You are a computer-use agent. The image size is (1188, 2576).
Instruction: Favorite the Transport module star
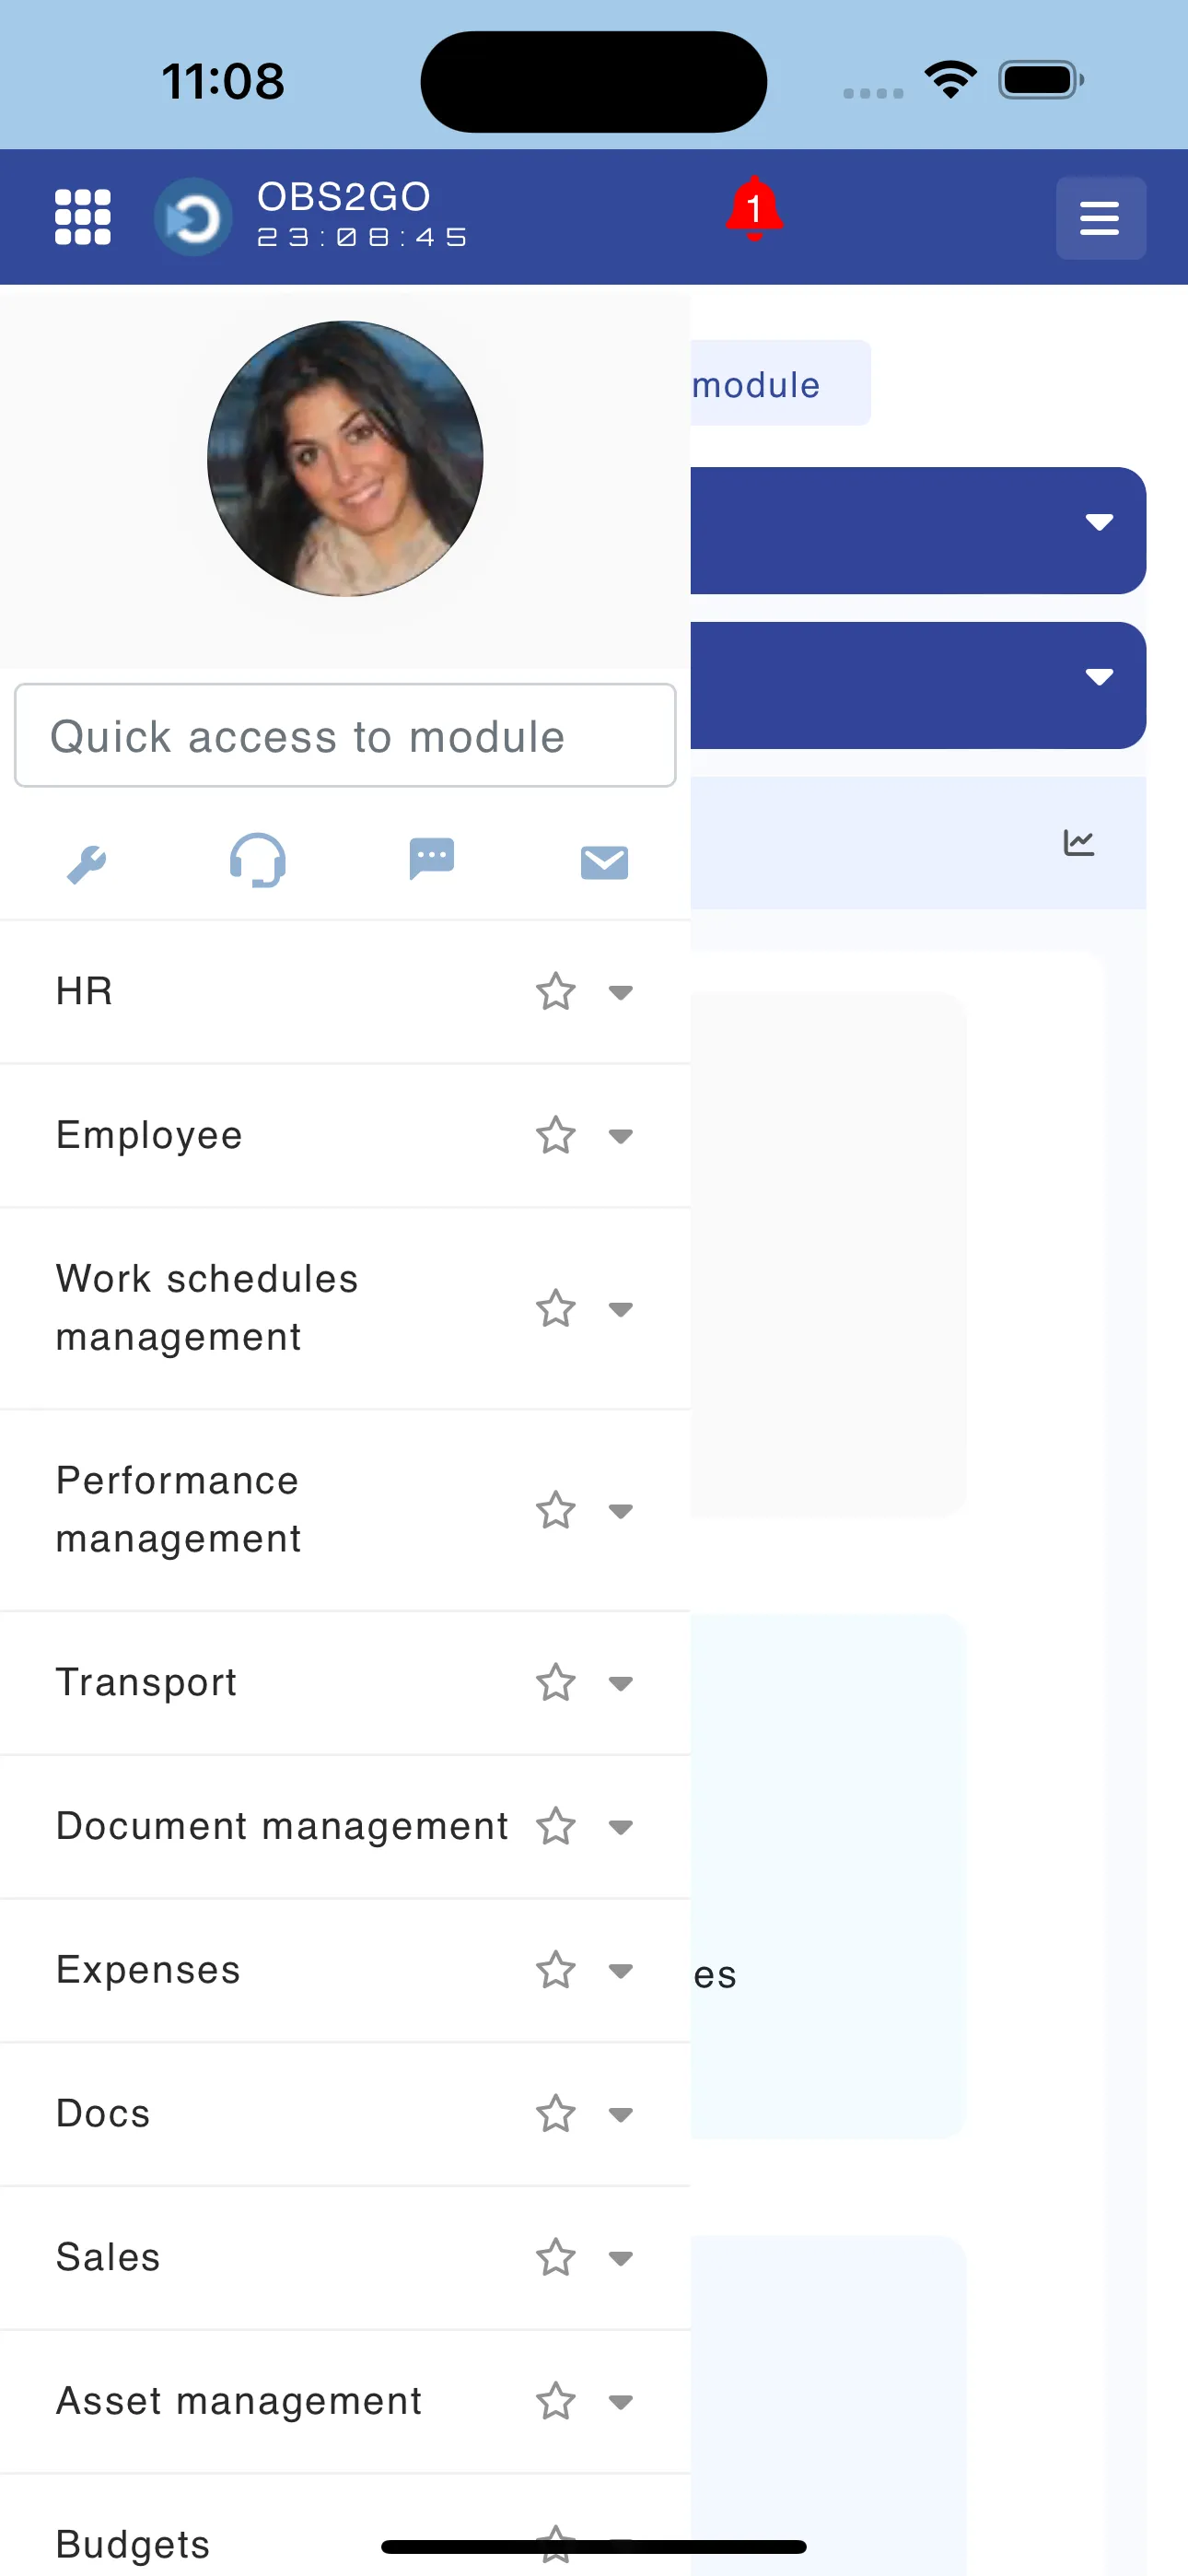point(555,1683)
